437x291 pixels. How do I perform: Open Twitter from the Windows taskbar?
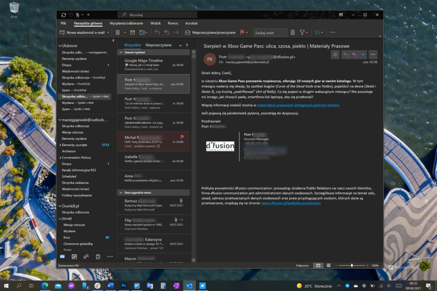[x=203, y=286]
